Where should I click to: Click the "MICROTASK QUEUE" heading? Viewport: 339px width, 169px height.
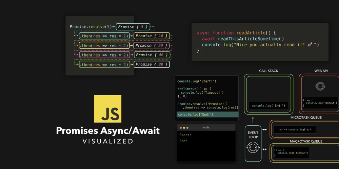(306, 118)
